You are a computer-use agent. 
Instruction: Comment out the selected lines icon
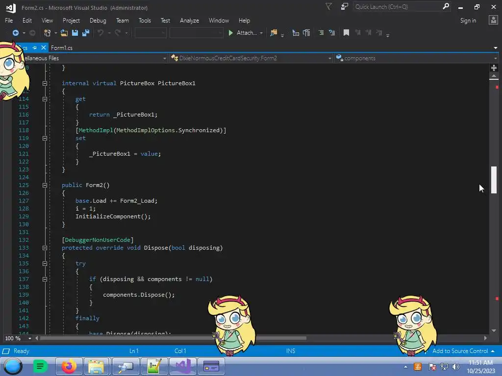321,33
